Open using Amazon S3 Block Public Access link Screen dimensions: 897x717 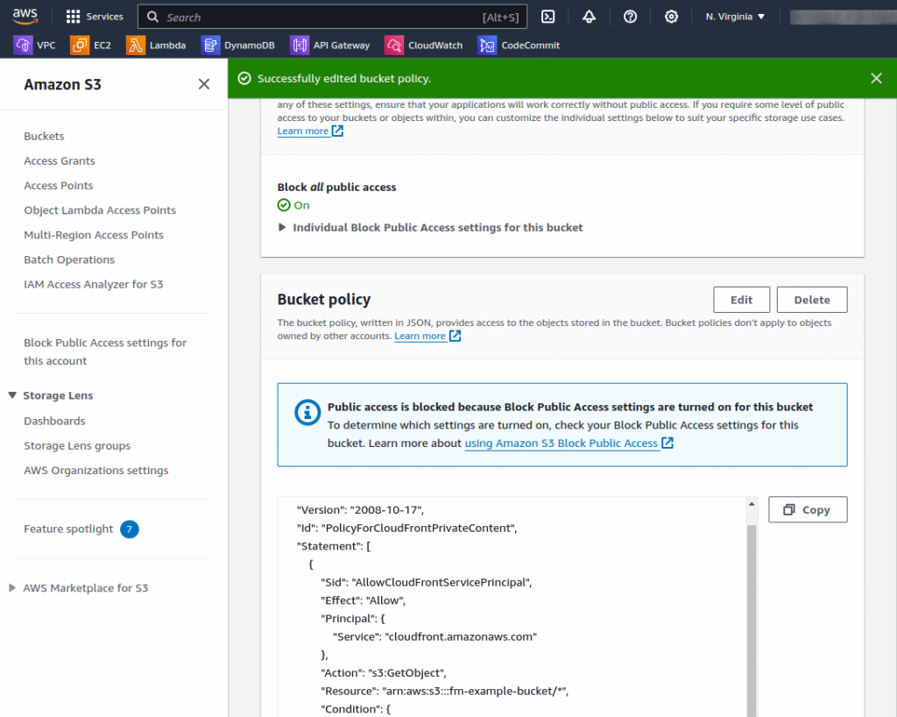click(569, 443)
